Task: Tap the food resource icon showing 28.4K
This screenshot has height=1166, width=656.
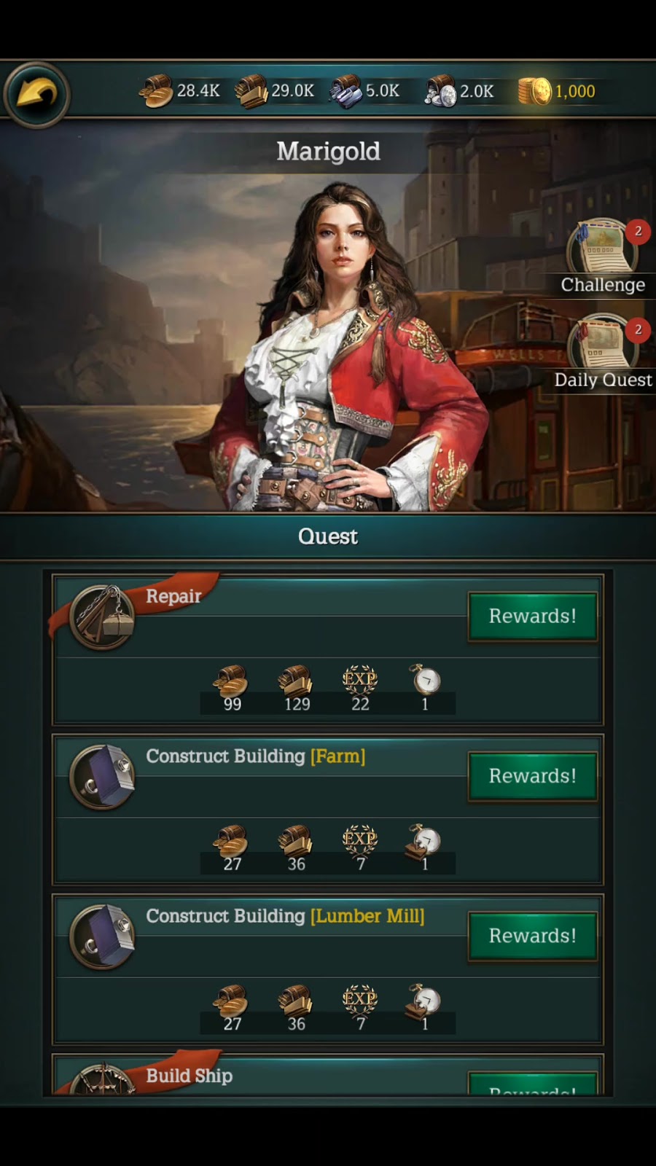Action: [155, 91]
